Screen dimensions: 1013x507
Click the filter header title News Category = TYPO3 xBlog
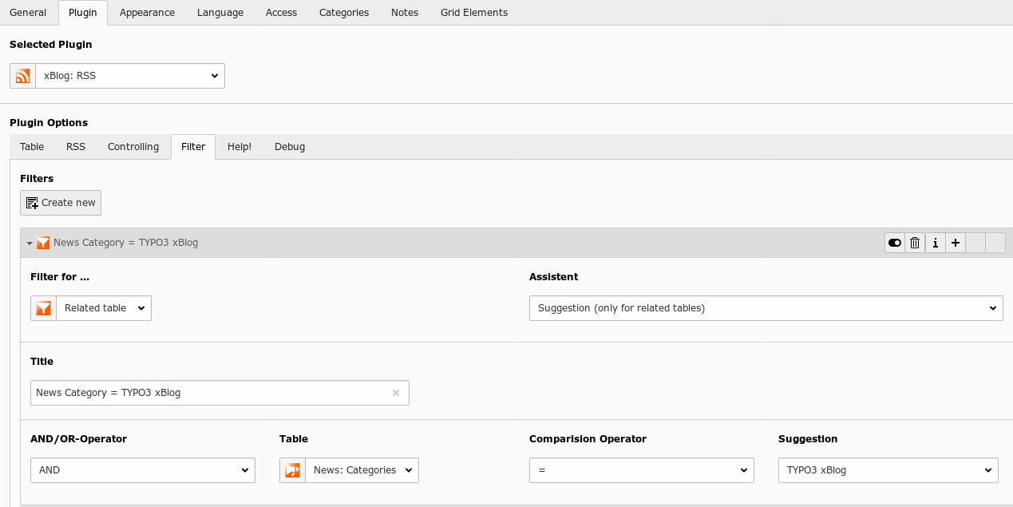[x=126, y=243]
